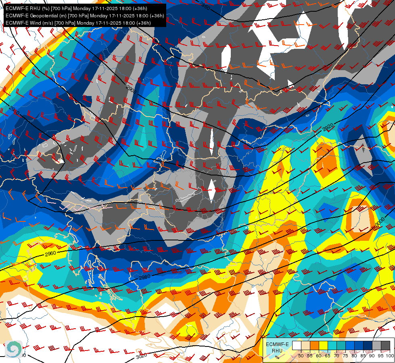Image resolution: width=395 pixels, height=363 pixels.
Task: Click the 3020 contour label
Action: [141, 356]
